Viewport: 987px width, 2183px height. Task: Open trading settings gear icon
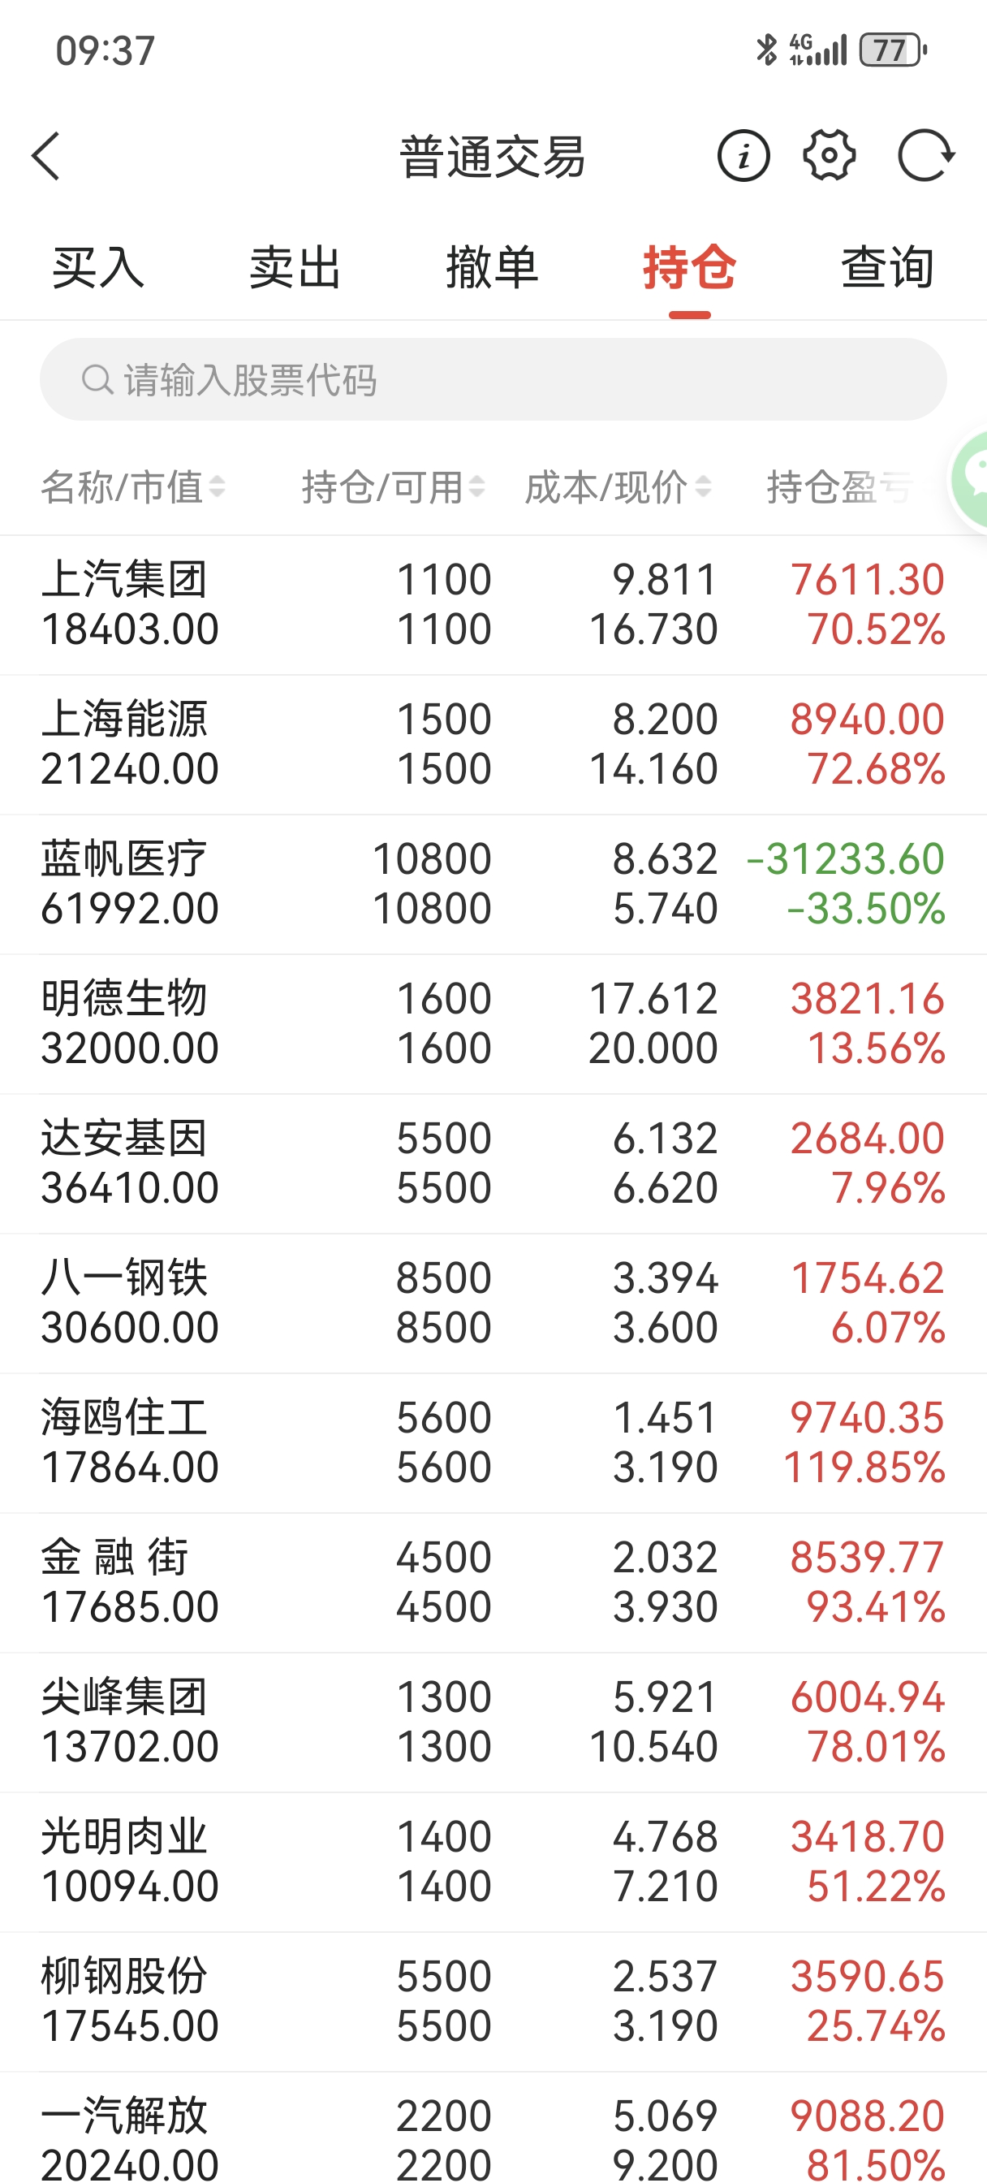pyautogui.click(x=829, y=156)
